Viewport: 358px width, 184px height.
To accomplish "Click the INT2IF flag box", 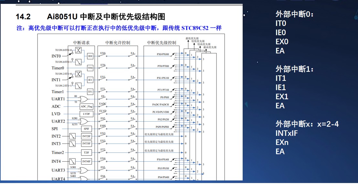I will 86,136.
